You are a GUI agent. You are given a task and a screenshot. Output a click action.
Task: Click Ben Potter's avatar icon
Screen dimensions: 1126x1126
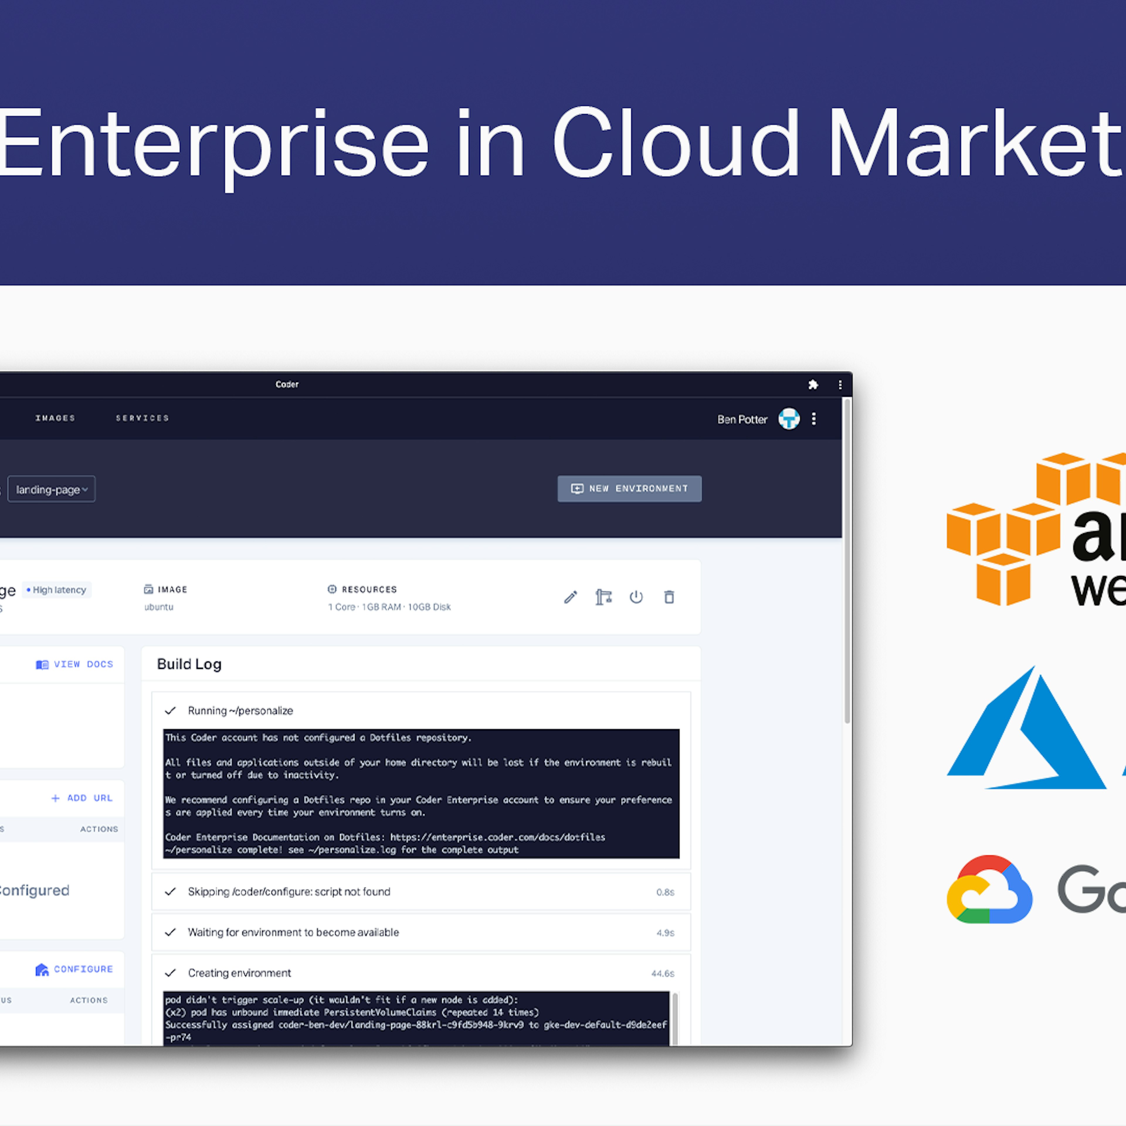[789, 419]
